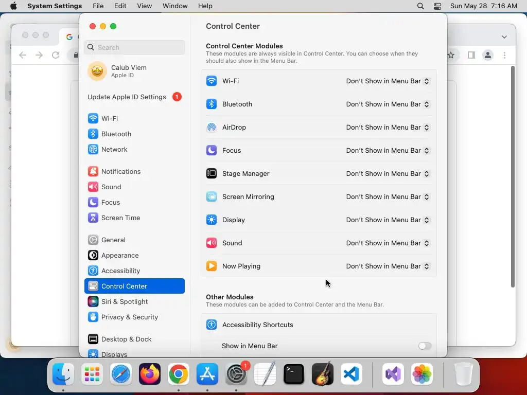Open Launchpad from the Dock
The image size is (527, 395).
coord(92,374)
